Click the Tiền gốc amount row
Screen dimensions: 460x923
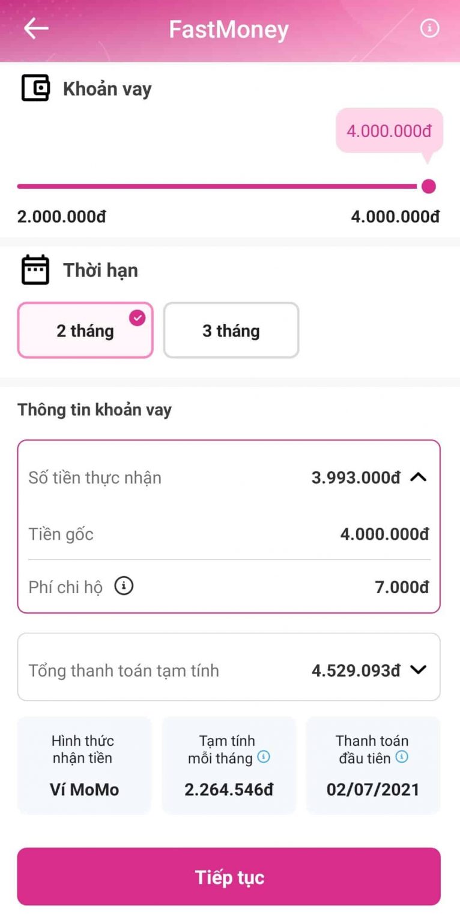click(229, 534)
